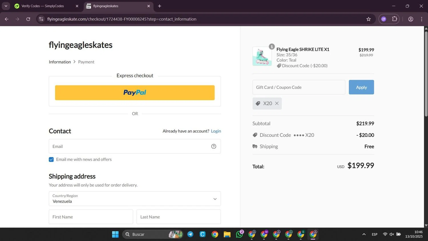Image resolution: width=428 pixels, height=241 pixels.
Task: Expand the Country/Region dropdown
Action: tap(135, 199)
